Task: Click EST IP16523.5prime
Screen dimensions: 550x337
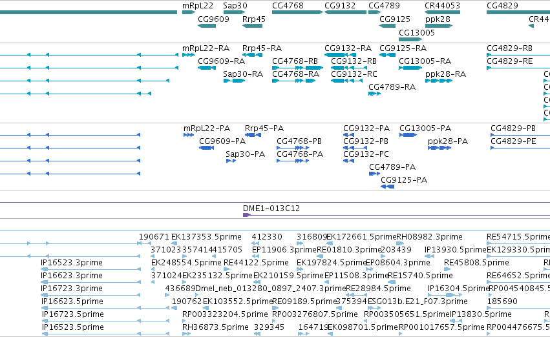Action: [x=105, y=334]
